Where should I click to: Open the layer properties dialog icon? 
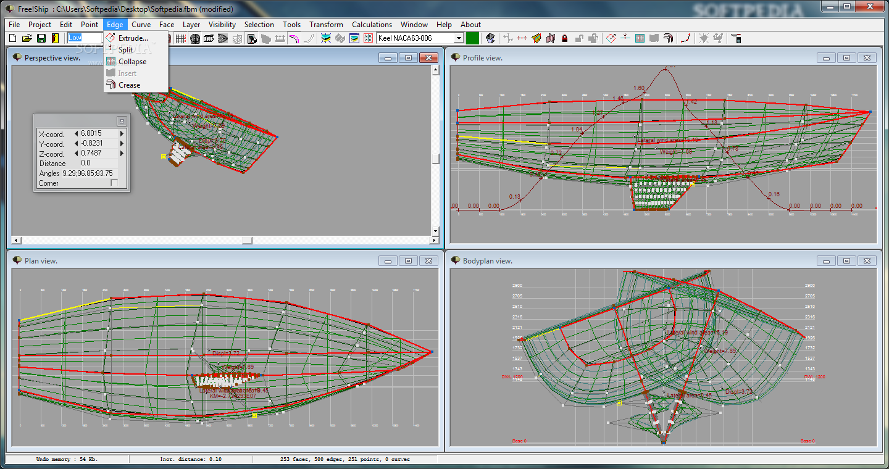[x=354, y=38]
